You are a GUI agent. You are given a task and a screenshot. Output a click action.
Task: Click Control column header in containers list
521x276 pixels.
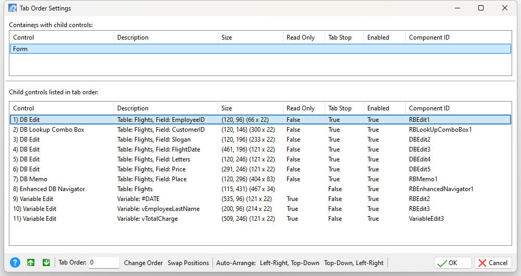coord(62,37)
